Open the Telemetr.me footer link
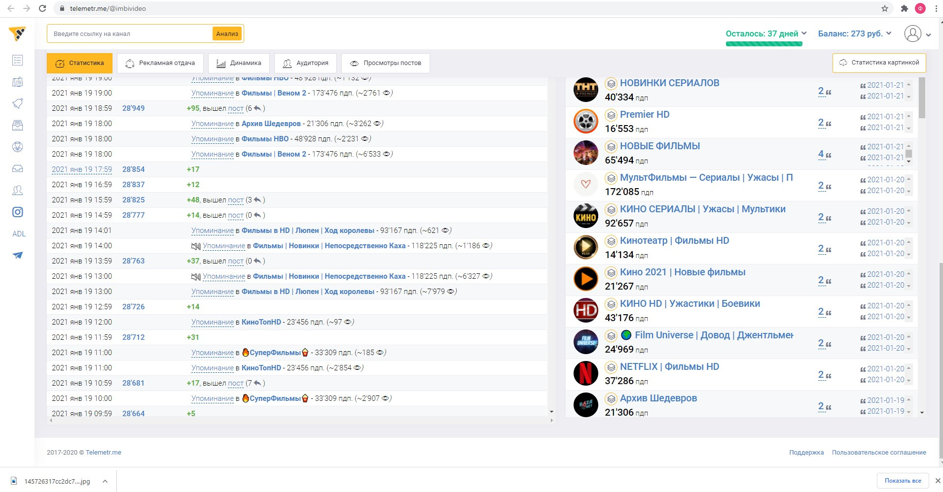This screenshot has height=492, width=943. [x=104, y=453]
